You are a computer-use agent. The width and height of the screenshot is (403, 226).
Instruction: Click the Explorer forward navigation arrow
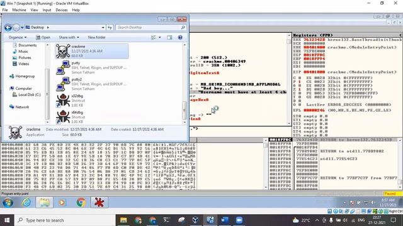(16, 28)
